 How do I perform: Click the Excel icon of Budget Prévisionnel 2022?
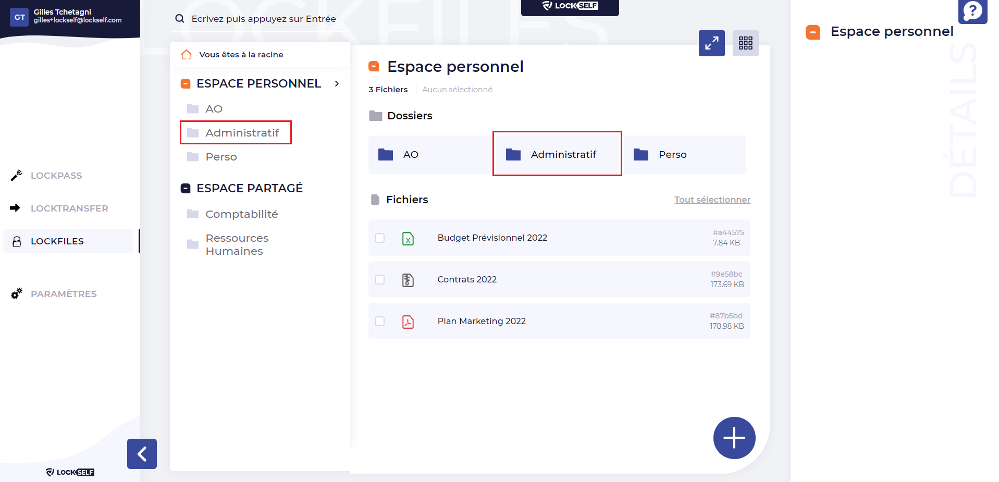408,238
